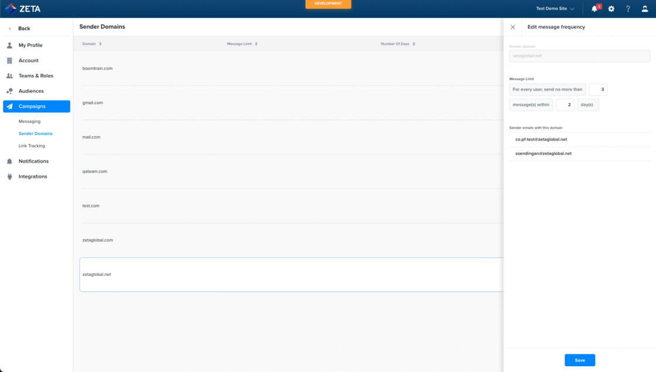Open the notifications bell icon
The width and height of the screenshot is (656, 372).
tap(594, 9)
